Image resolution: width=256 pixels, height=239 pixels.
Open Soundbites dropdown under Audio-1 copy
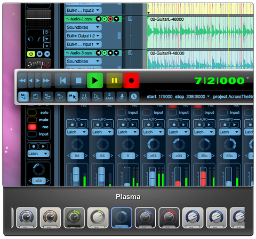pos(84,27)
